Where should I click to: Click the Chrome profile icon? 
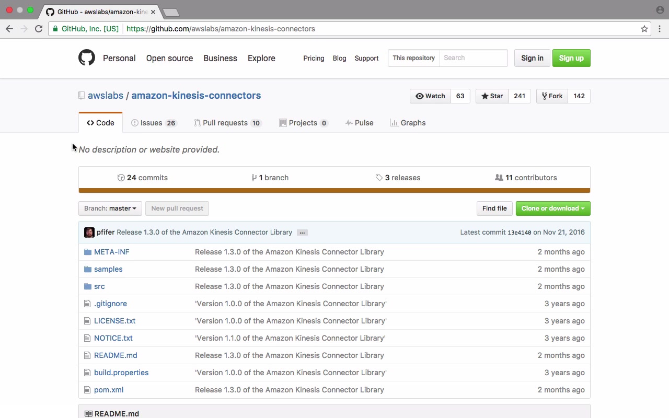(660, 10)
